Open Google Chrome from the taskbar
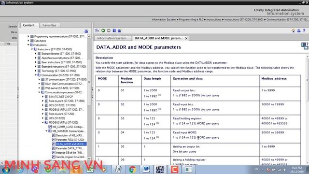The width and height of the screenshot is (309, 174). [x=132, y=170]
